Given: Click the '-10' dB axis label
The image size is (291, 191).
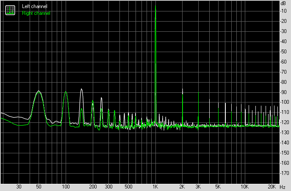Looking at the screenshot, I should [x=284, y=11].
